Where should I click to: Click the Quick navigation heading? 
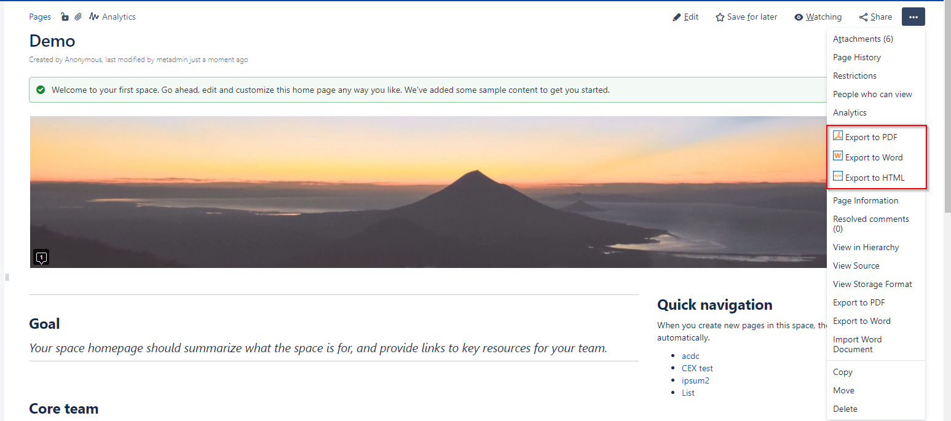(714, 305)
